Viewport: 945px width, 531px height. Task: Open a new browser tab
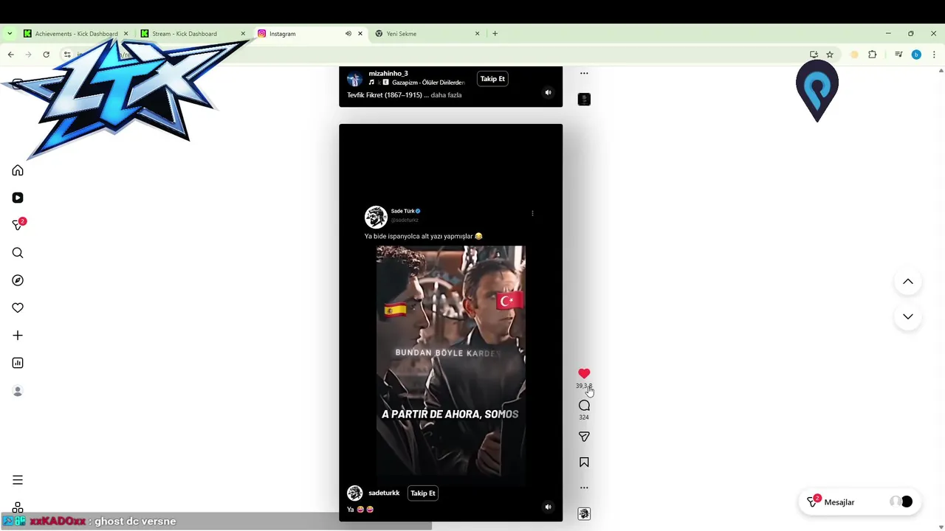[495, 33]
